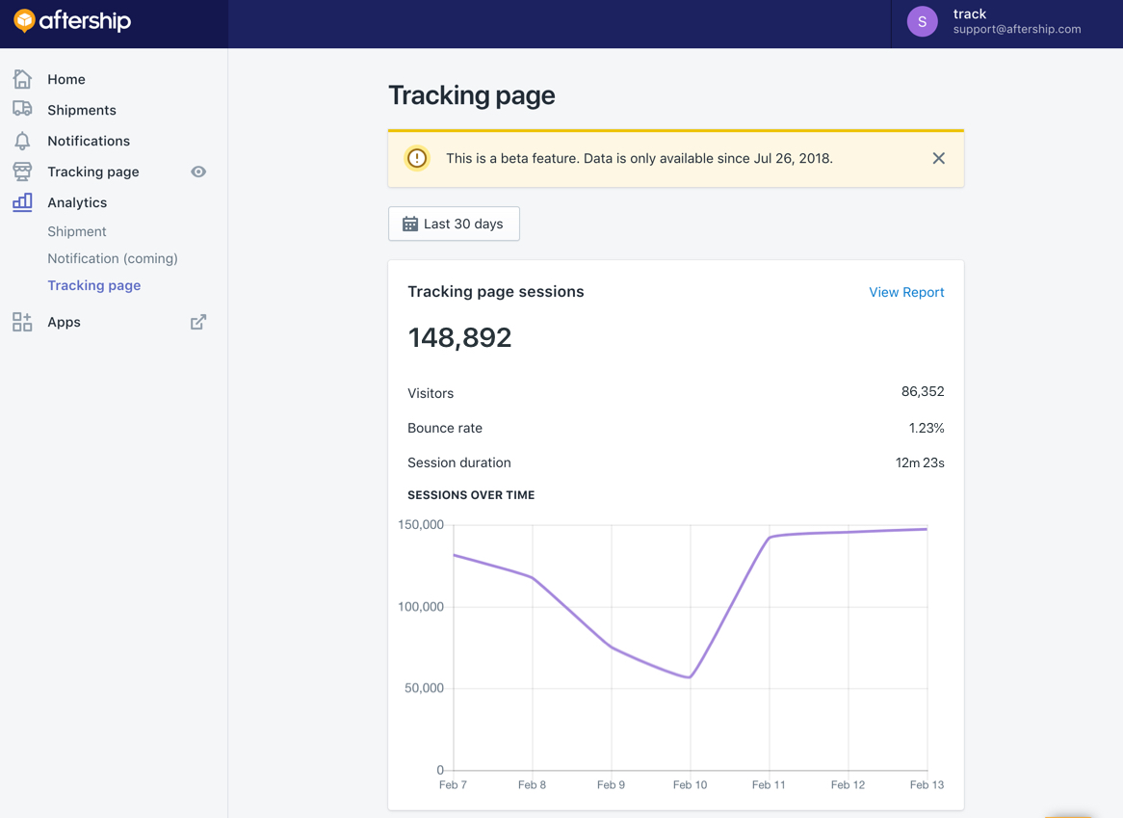Image resolution: width=1123 pixels, height=818 pixels.
Task: Dismiss the beta feature banner
Action: click(x=938, y=158)
